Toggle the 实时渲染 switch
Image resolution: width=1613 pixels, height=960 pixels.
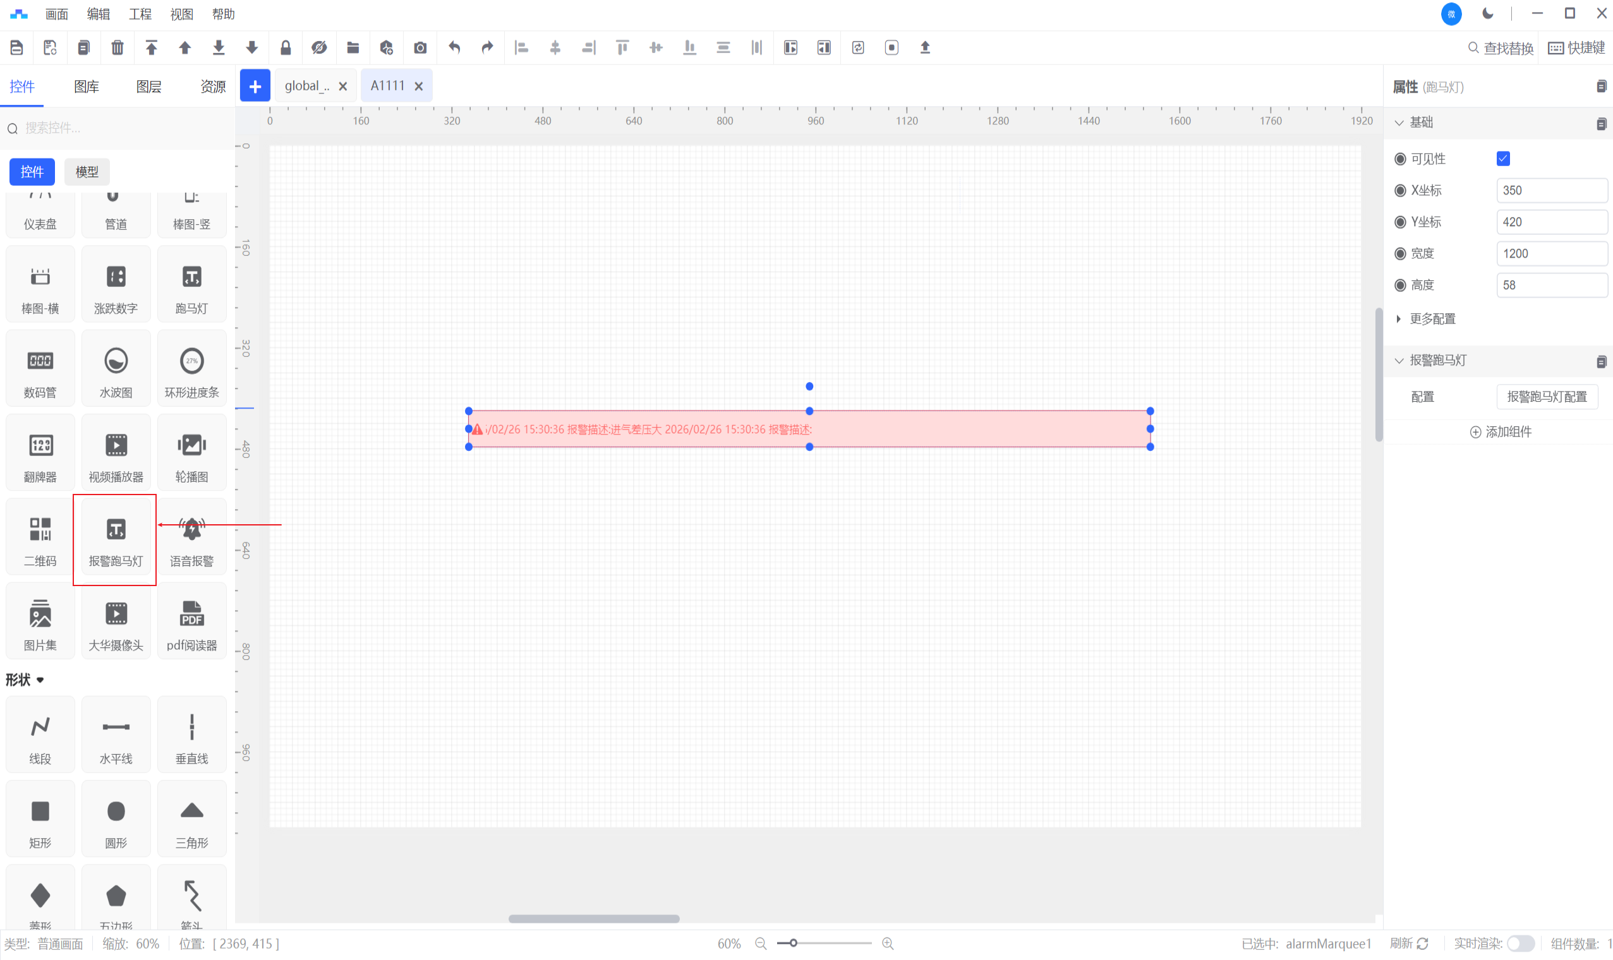pyautogui.click(x=1521, y=944)
